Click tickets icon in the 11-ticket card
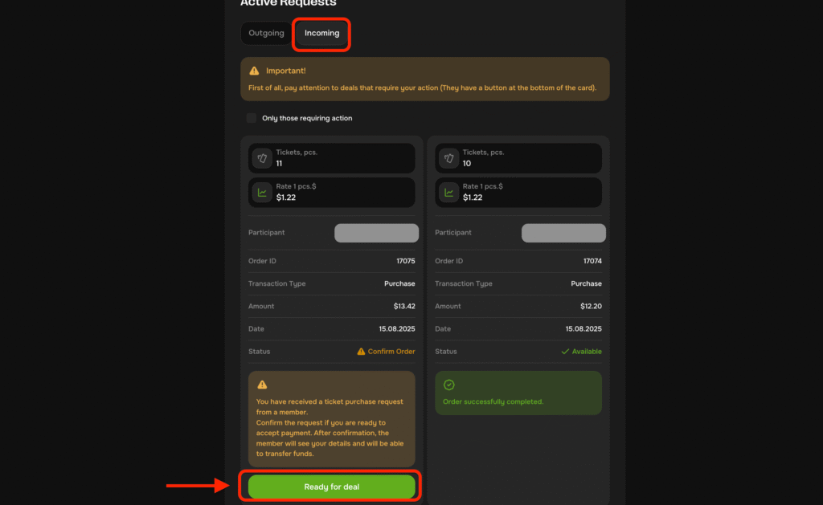The height and width of the screenshot is (505, 823). click(x=262, y=158)
